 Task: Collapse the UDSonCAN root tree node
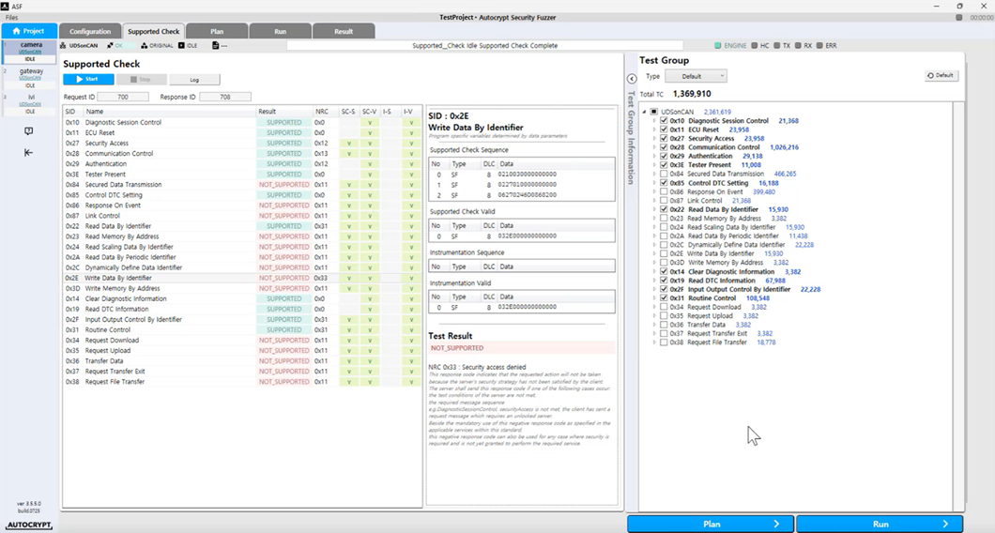645,112
